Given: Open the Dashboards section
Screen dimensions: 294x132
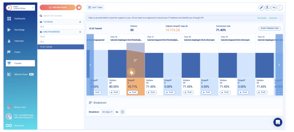Looking at the screenshot, I should point(20,19).
